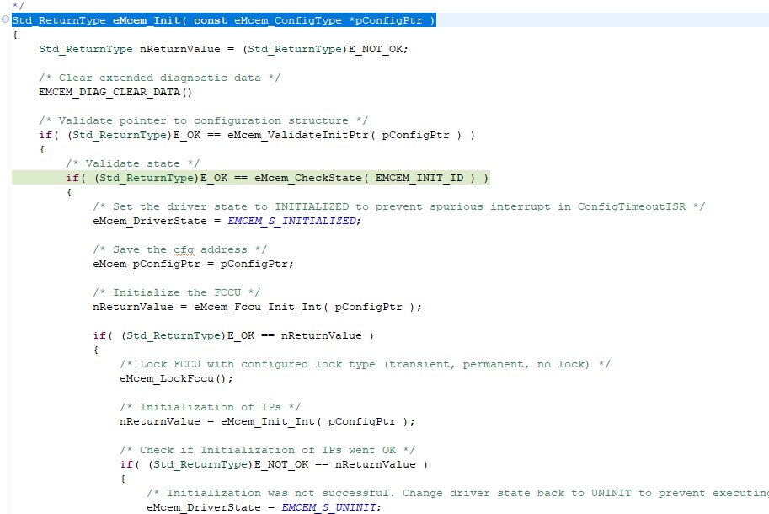Click the underlined word cfg in comment
This screenshot has width=769, height=514.
click(184, 250)
